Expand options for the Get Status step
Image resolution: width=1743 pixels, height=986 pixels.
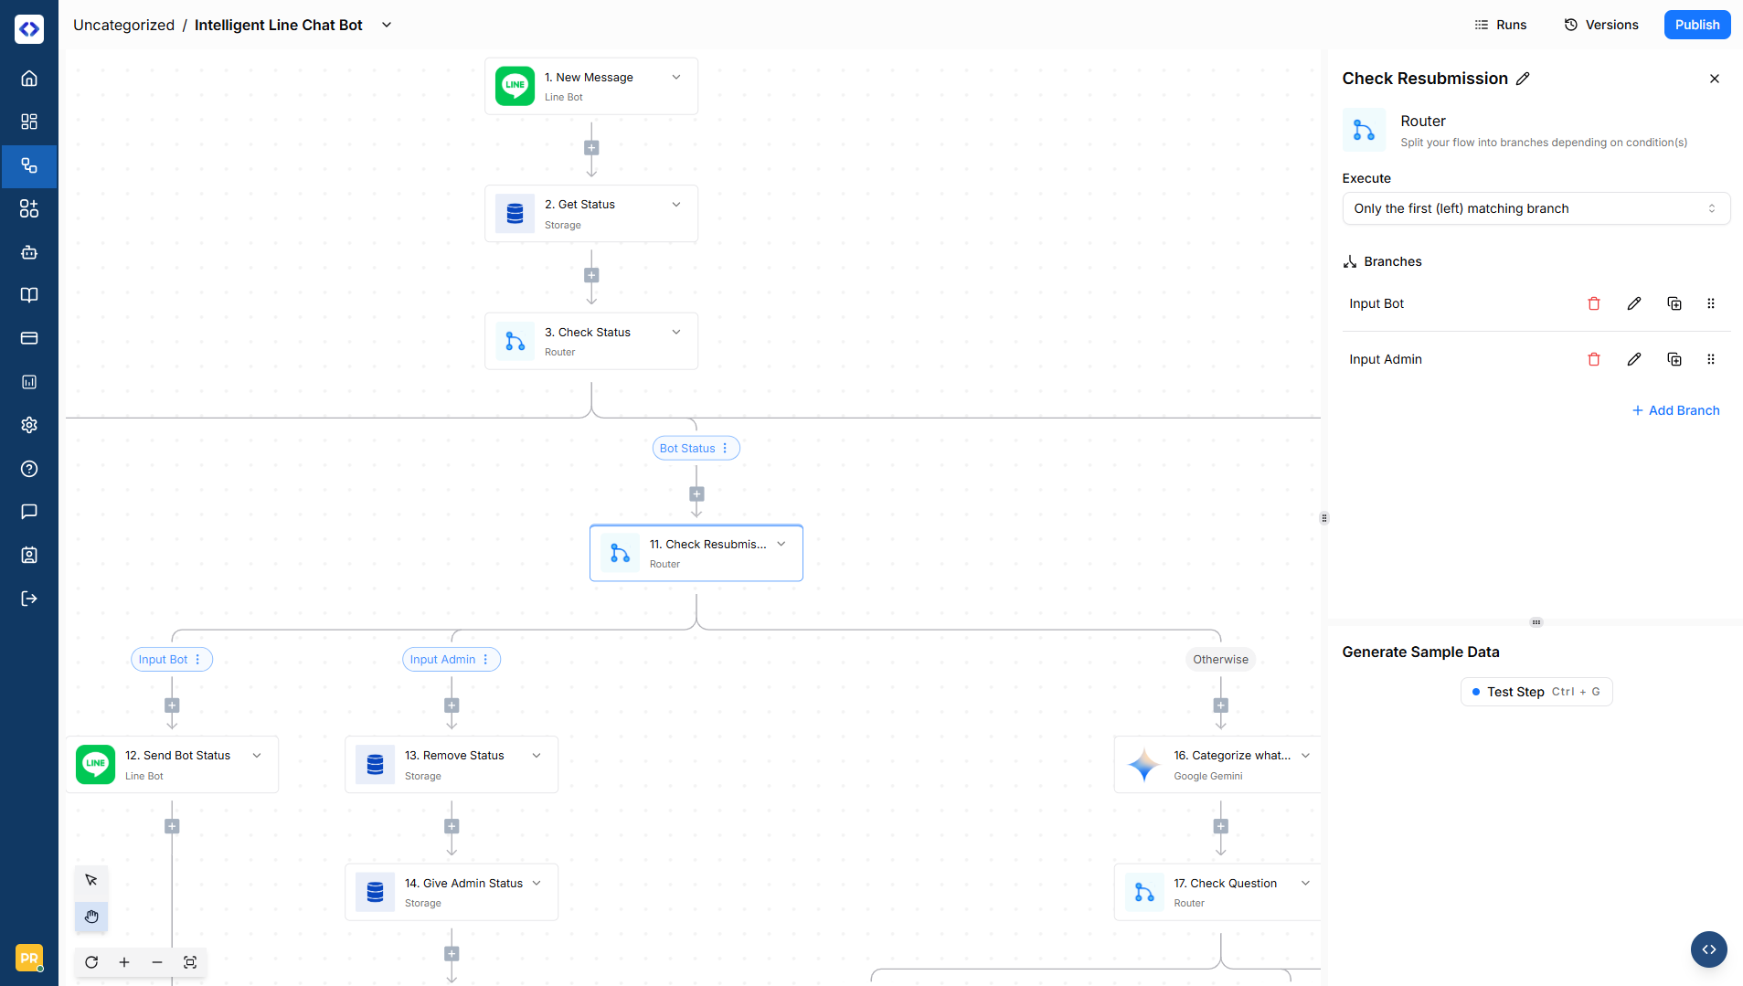[676, 205]
